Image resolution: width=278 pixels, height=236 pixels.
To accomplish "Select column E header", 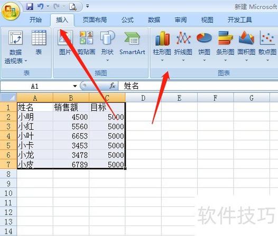I will tap(179, 98).
